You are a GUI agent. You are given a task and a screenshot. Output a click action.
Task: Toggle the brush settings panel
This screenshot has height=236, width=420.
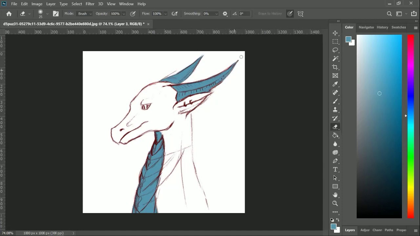[x=56, y=14]
